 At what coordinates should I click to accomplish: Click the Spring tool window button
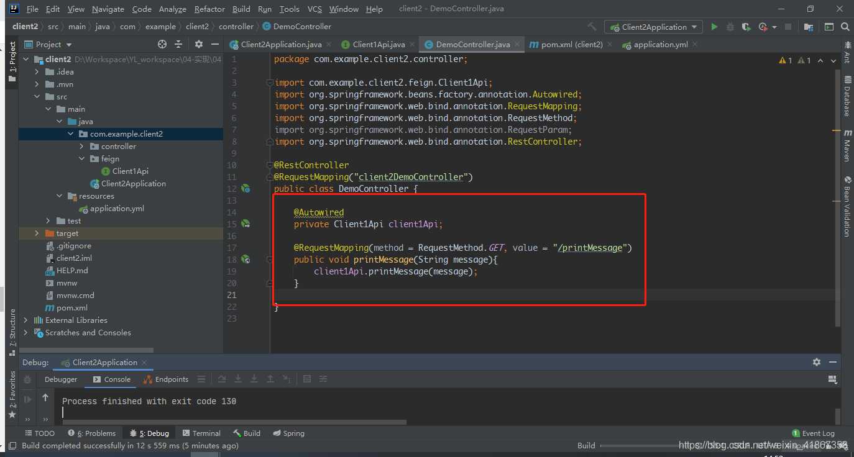click(288, 433)
